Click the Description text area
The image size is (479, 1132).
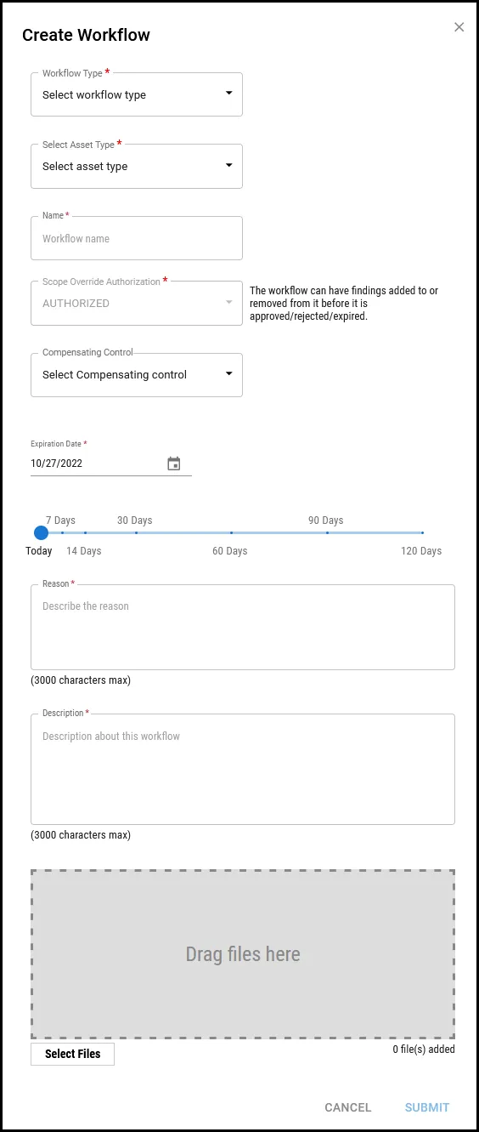point(243,769)
